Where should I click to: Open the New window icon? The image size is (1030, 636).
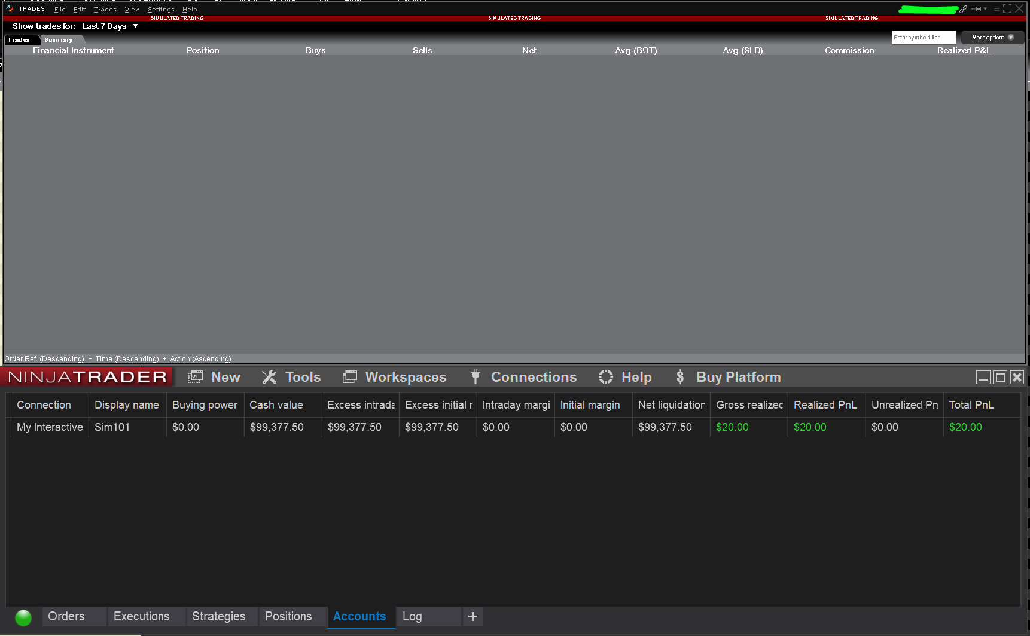[x=196, y=376]
